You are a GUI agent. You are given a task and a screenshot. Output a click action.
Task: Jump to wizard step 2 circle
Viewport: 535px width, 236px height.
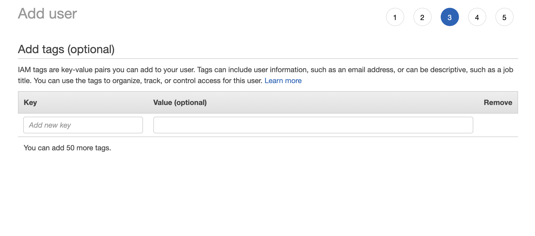click(x=422, y=17)
